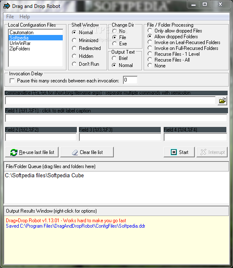The width and height of the screenshot is (233, 268).
Task: Enable pause between invocations checkbox
Action: point(12,81)
